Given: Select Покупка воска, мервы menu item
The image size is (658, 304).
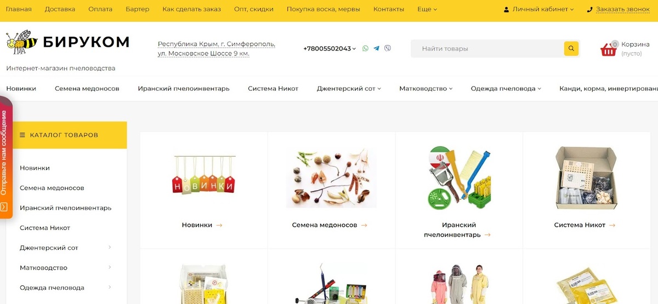Looking at the screenshot, I should (324, 9).
